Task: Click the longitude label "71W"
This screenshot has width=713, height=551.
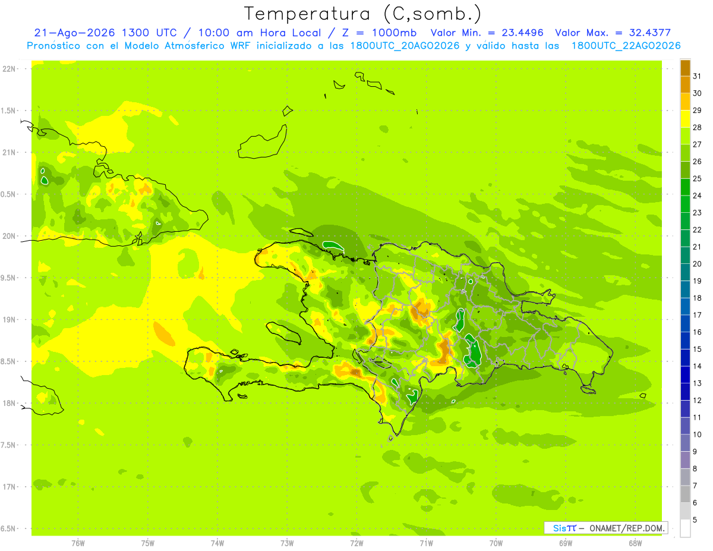Action: (x=426, y=543)
